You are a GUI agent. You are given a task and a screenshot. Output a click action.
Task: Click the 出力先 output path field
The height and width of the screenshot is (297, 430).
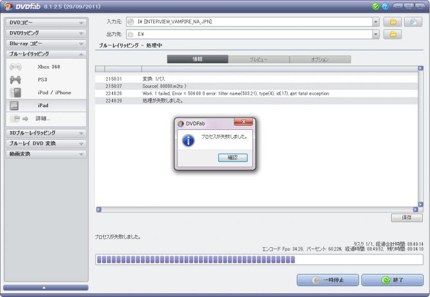[x=249, y=34]
